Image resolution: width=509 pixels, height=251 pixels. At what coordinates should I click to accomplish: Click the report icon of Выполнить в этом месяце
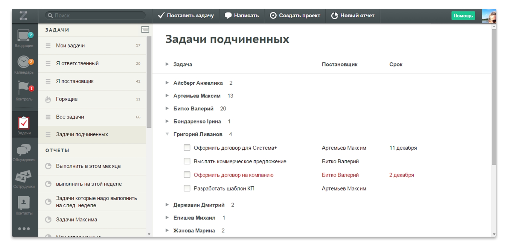[48, 166]
